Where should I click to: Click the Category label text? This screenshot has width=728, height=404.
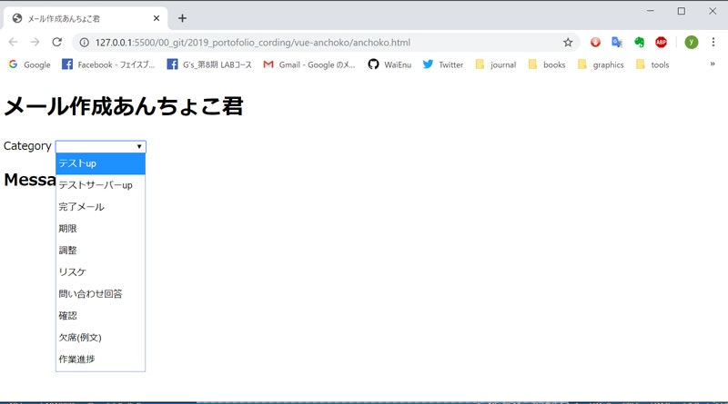[x=27, y=146]
